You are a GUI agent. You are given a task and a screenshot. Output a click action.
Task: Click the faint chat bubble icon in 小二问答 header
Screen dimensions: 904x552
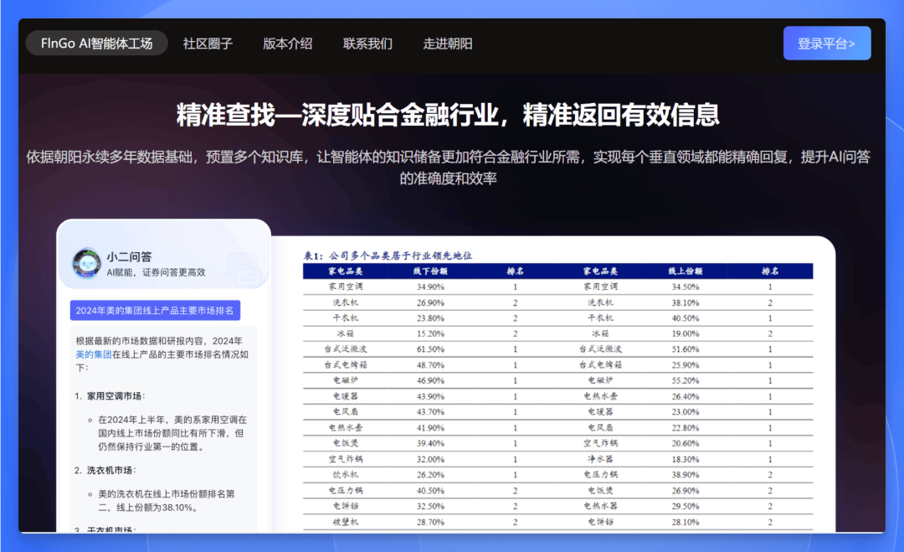[244, 269]
